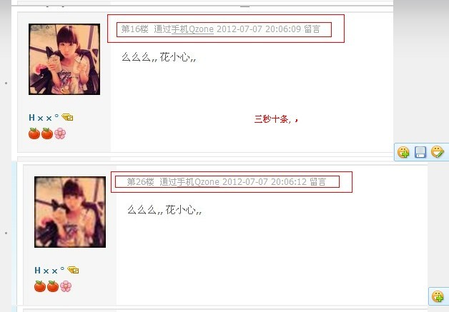Click the add-emoticon smiley at the bottom right
Image resolution: width=449 pixels, height=312 pixels.
coord(438,296)
